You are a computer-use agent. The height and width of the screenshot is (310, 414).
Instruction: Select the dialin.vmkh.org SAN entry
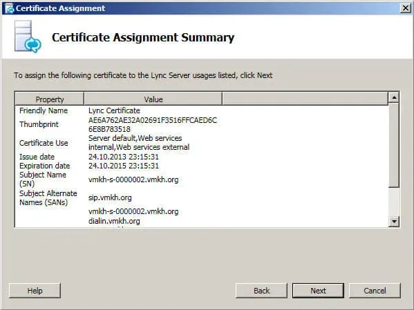(x=114, y=221)
